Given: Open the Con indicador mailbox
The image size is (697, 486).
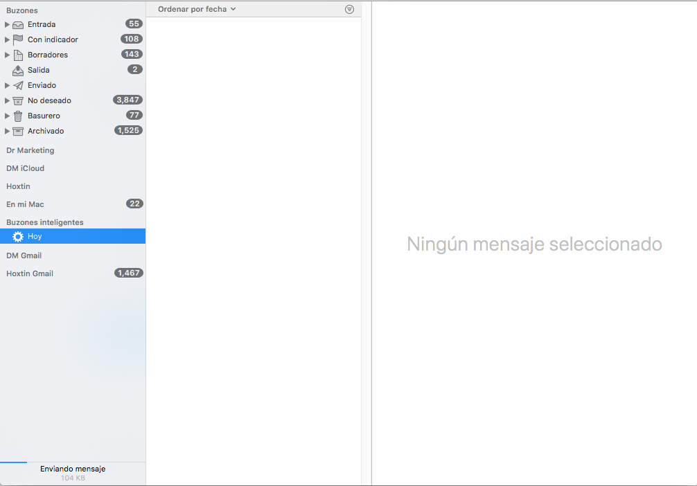Looking at the screenshot, I should 73,39.
